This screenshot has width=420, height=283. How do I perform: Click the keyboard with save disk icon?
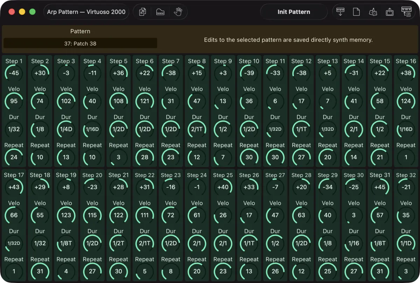click(x=406, y=12)
